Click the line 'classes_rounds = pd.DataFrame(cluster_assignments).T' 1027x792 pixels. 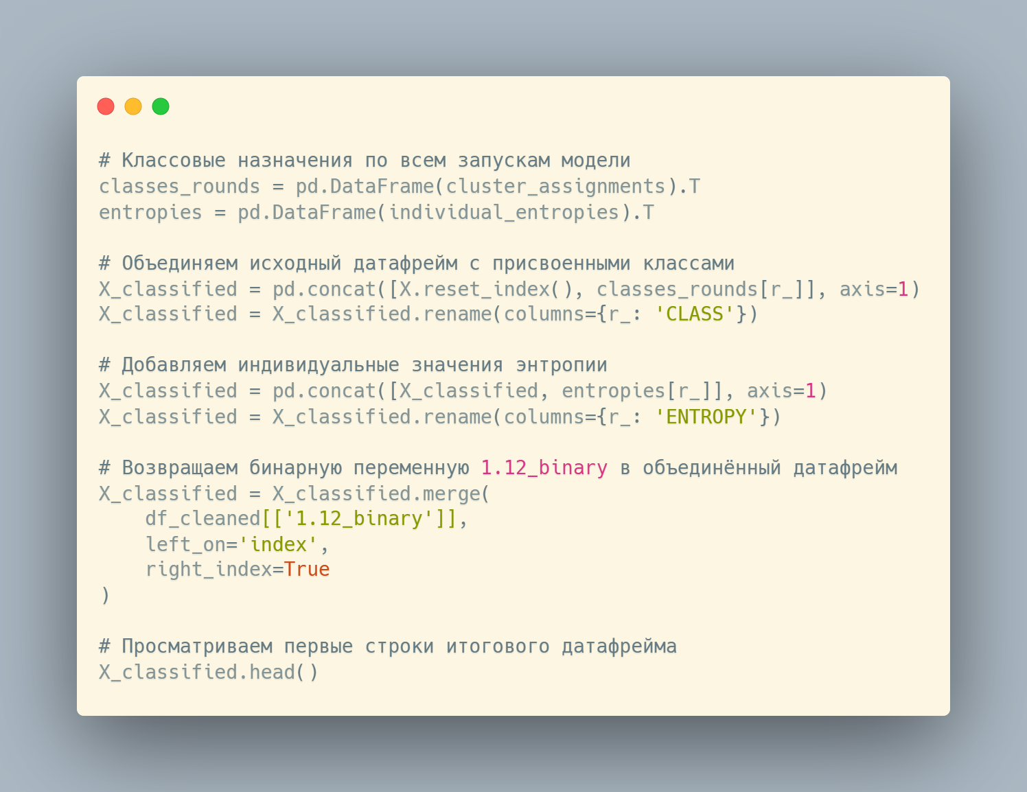pyautogui.click(x=400, y=187)
